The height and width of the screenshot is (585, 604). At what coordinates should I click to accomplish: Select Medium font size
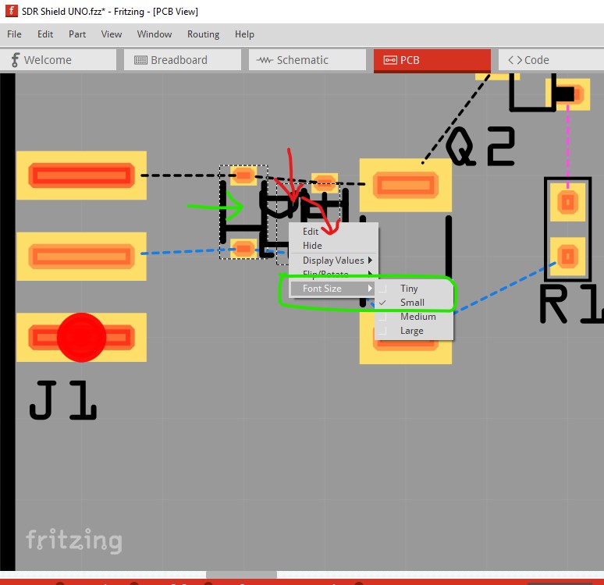click(x=418, y=317)
